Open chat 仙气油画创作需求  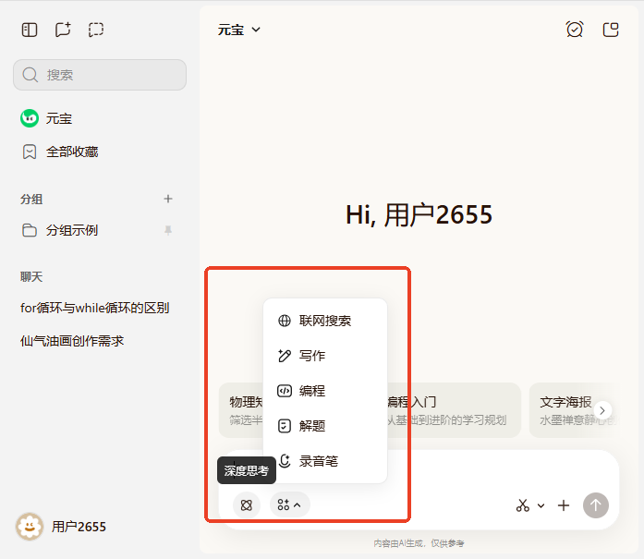pos(72,341)
